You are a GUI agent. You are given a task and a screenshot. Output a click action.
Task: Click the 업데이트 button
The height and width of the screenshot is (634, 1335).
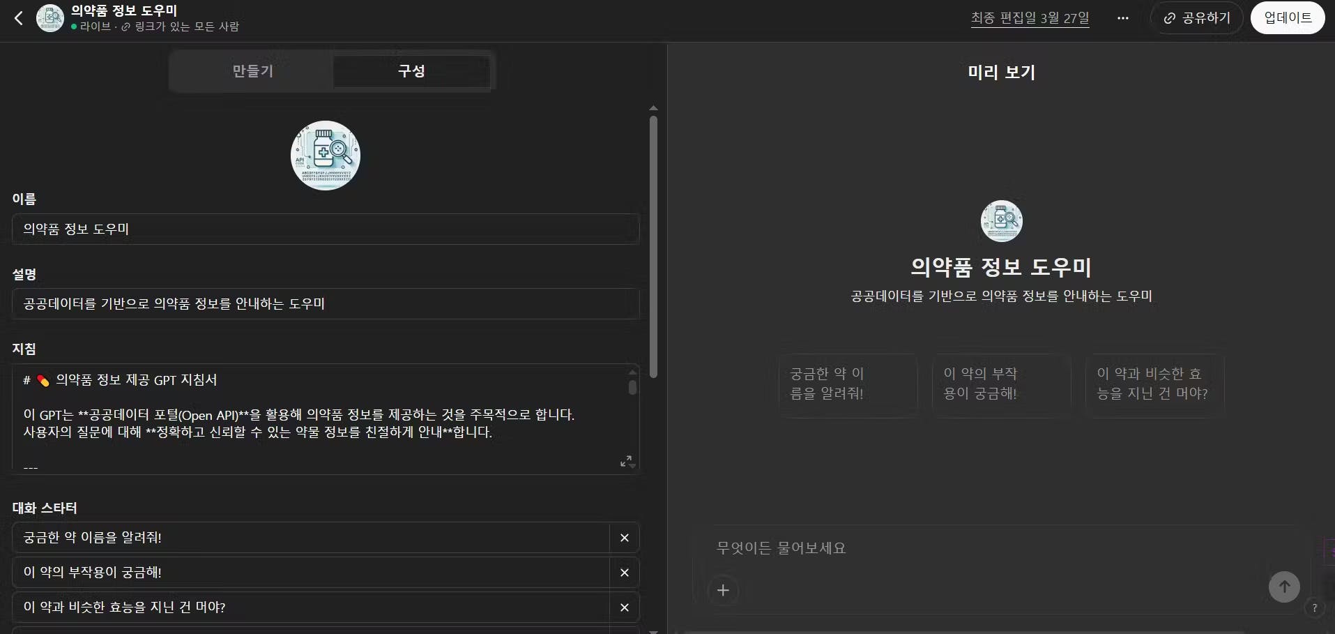1288,18
